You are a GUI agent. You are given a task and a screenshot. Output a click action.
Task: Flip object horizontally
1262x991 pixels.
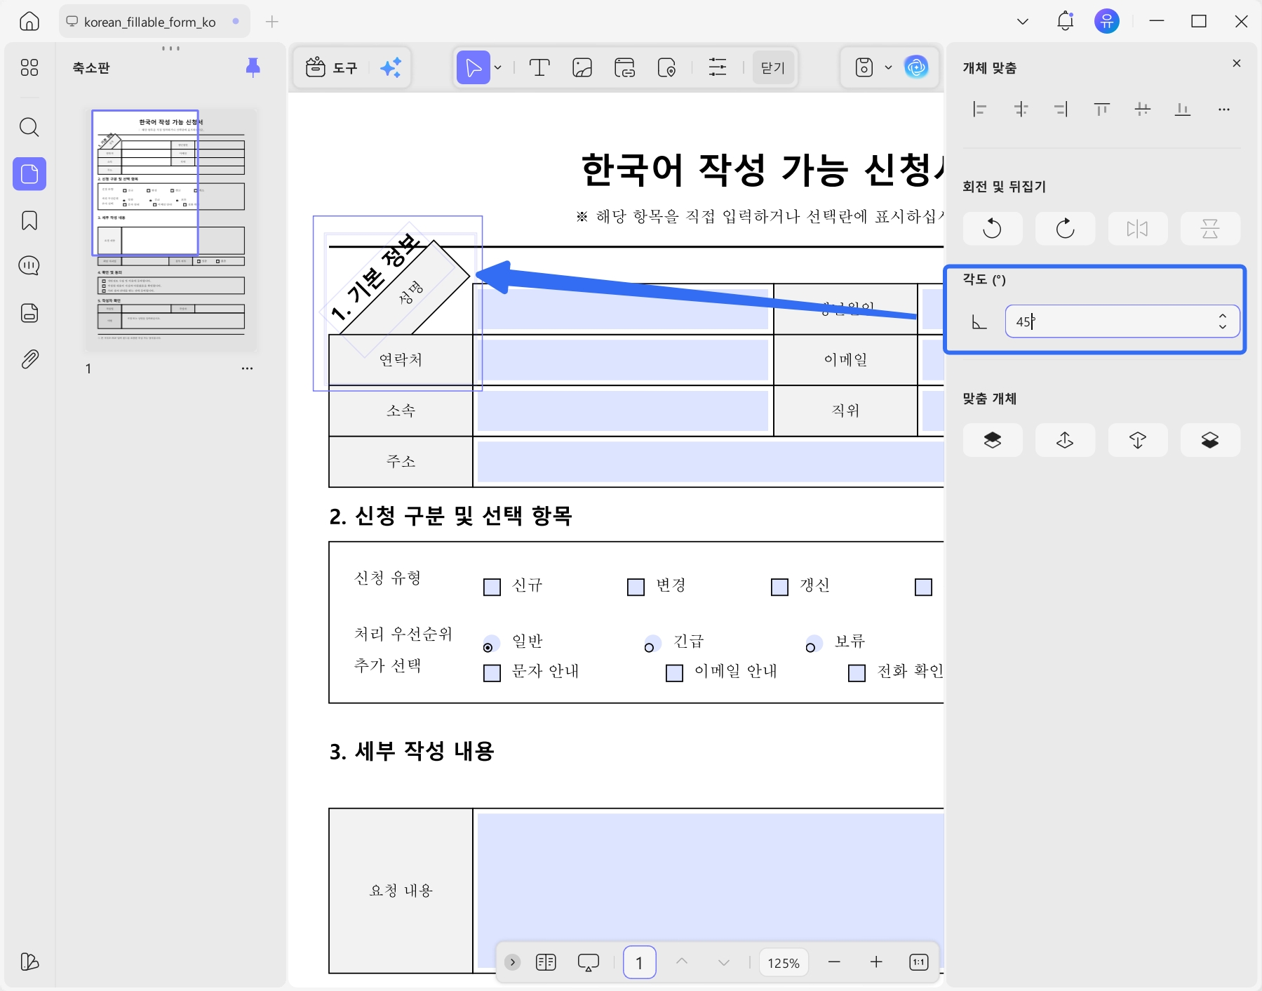(x=1138, y=228)
